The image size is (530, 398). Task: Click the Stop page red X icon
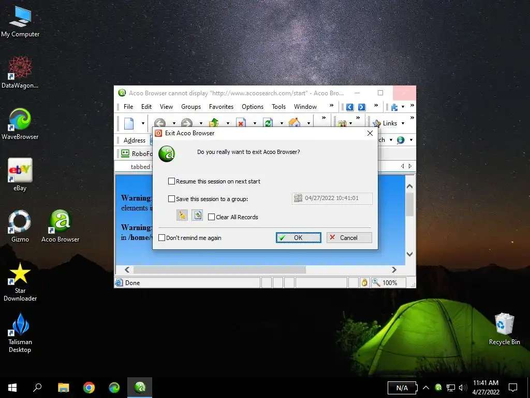click(x=241, y=123)
